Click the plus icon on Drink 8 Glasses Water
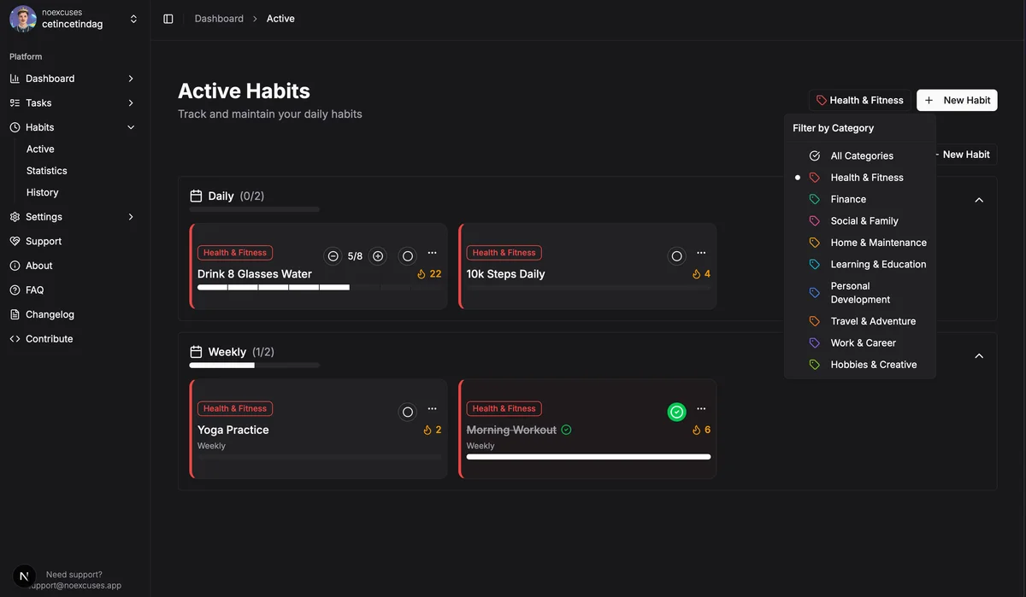The image size is (1026, 597). pos(378,256)
